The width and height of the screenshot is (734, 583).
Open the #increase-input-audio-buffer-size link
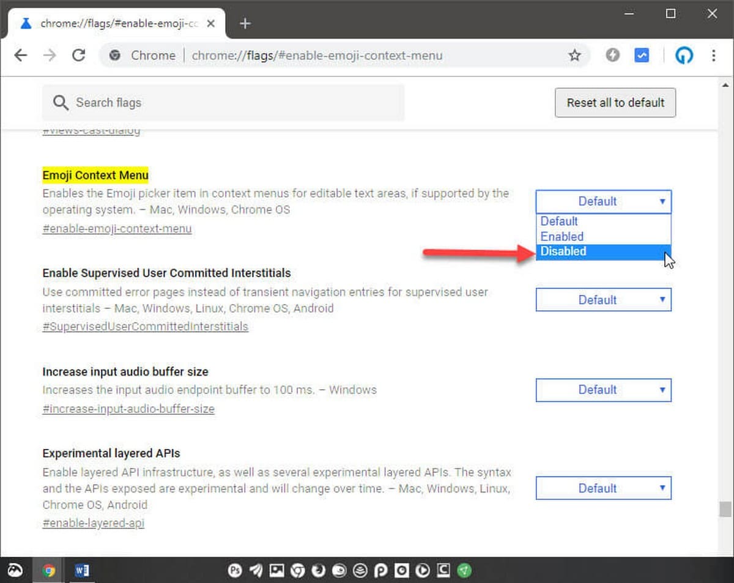point(128,409)
